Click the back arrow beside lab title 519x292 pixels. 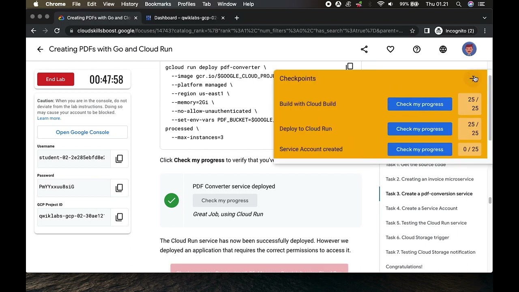(40, 49)
